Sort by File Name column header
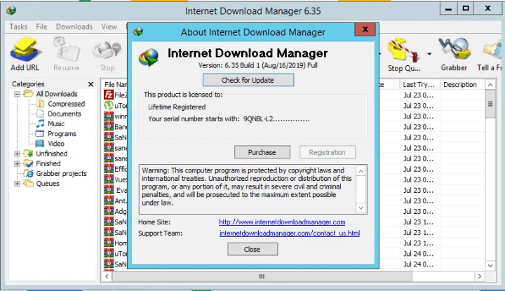This screenshot has height=291, width=505. pos(115,85)
